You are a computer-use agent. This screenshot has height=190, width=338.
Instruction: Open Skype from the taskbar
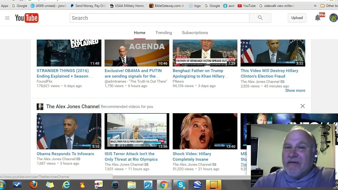[181, 185]
